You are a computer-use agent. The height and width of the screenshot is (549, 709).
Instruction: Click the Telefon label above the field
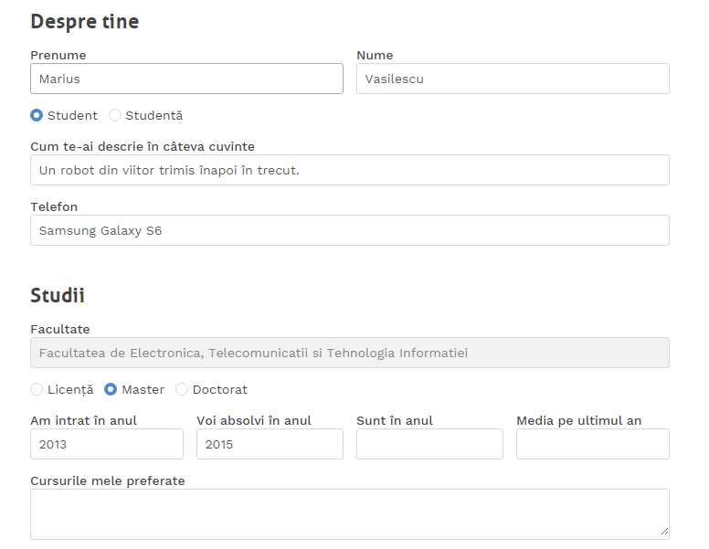(x=54, y=206)
